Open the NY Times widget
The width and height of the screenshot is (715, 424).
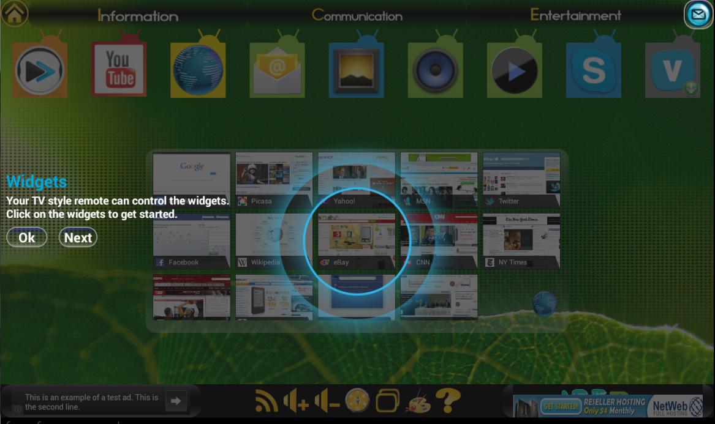click(x=521, y=242)
